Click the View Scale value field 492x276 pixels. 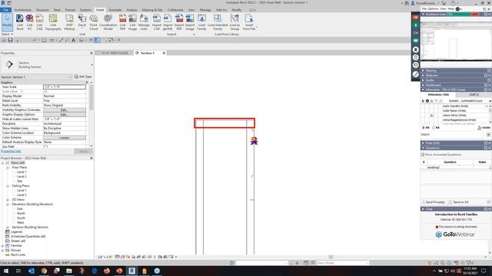click(65, 87)
